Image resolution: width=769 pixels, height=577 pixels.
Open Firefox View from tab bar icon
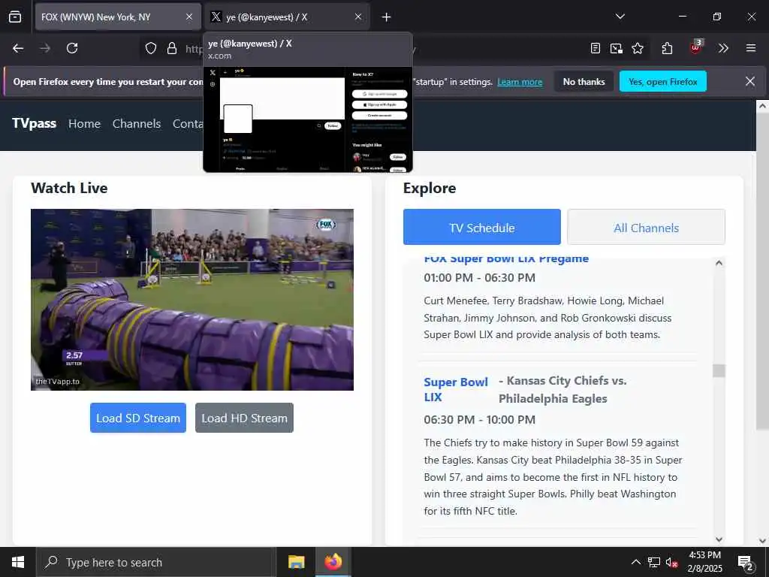point(15,17)
